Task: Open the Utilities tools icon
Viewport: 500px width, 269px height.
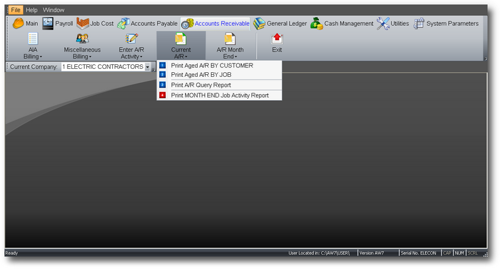Action: tap(383, 24)
